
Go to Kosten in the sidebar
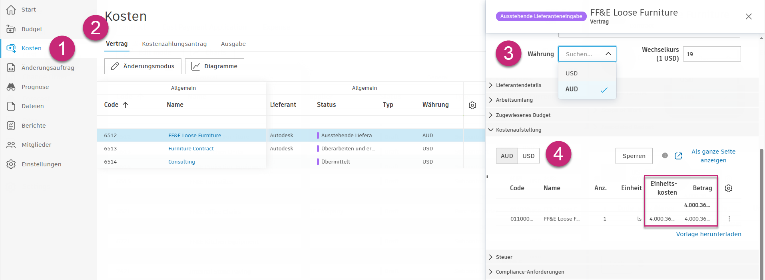tap(32, 48)
